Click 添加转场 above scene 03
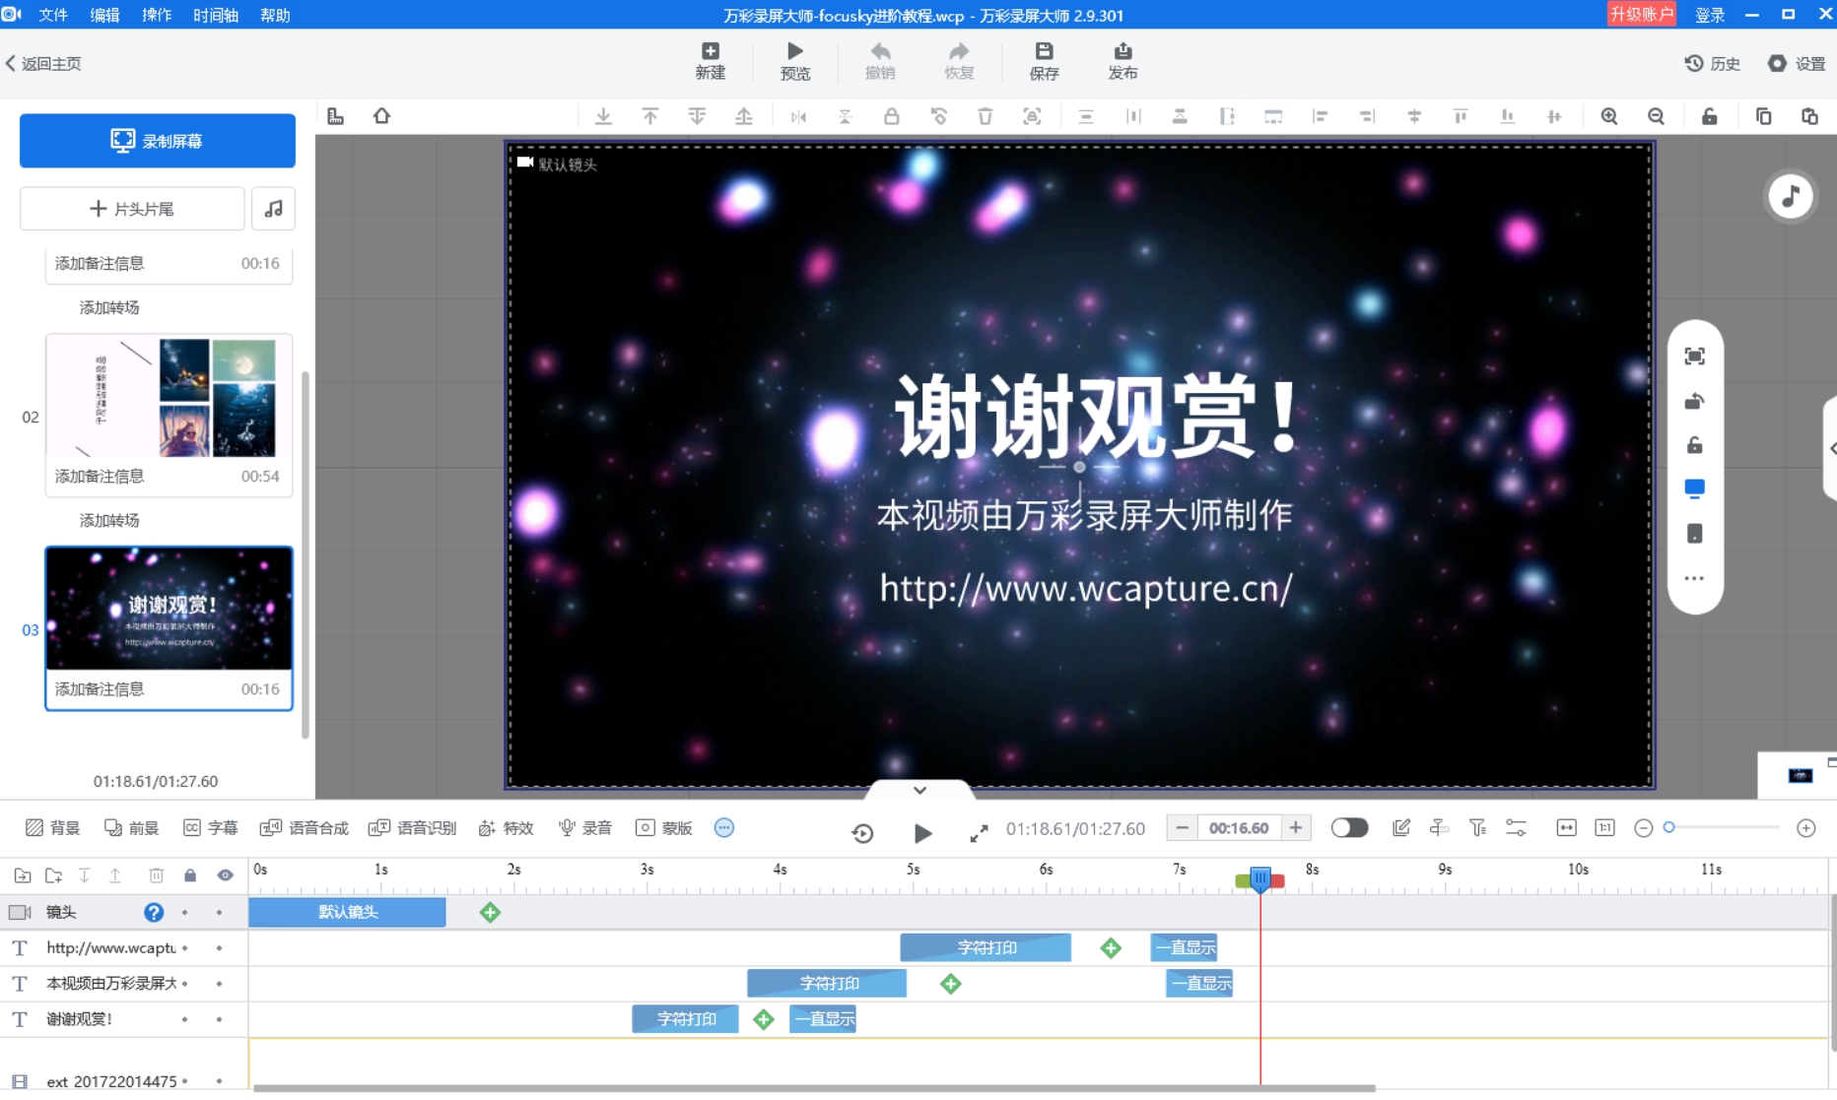Screen dimensions: 1837x1100 (x=109, y=520)
